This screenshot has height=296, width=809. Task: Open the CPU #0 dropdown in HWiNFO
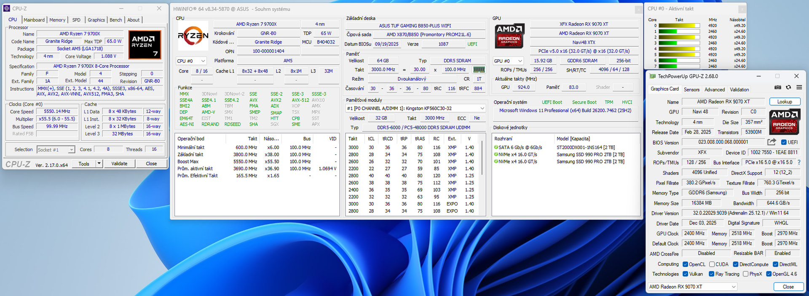pyautogui.click(x=191, y=61)
